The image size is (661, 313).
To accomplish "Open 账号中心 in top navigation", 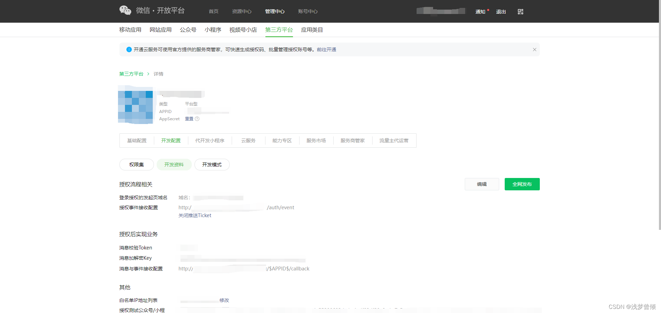I will (x=308, y=11).
